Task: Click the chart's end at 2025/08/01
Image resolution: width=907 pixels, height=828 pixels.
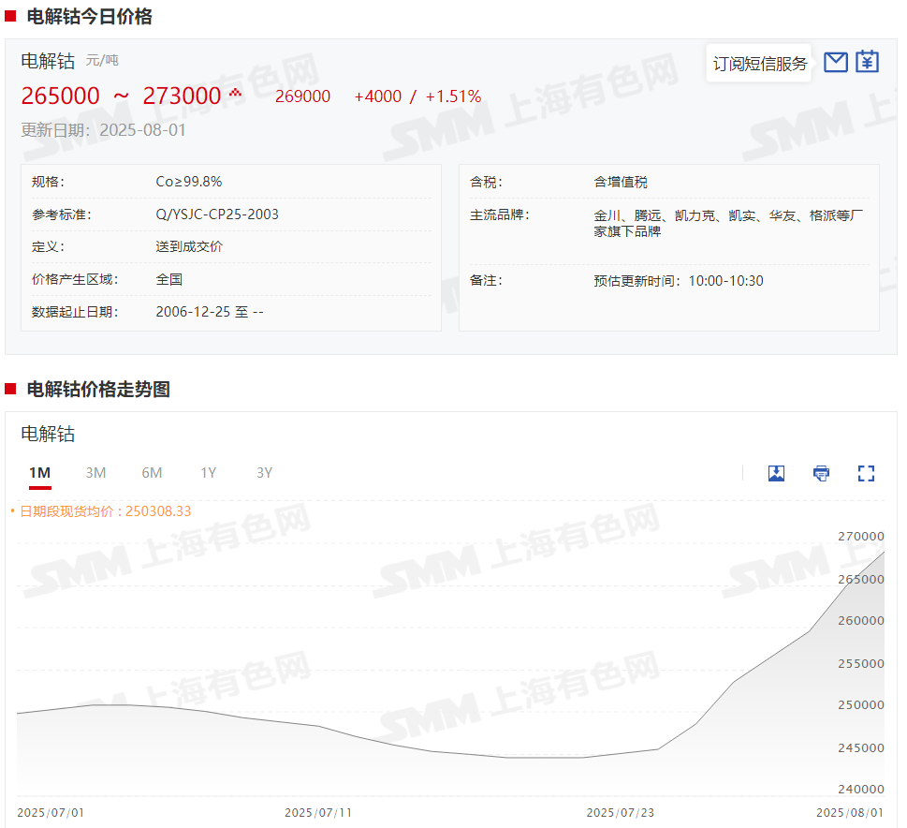Action: (x=884, y=553)
